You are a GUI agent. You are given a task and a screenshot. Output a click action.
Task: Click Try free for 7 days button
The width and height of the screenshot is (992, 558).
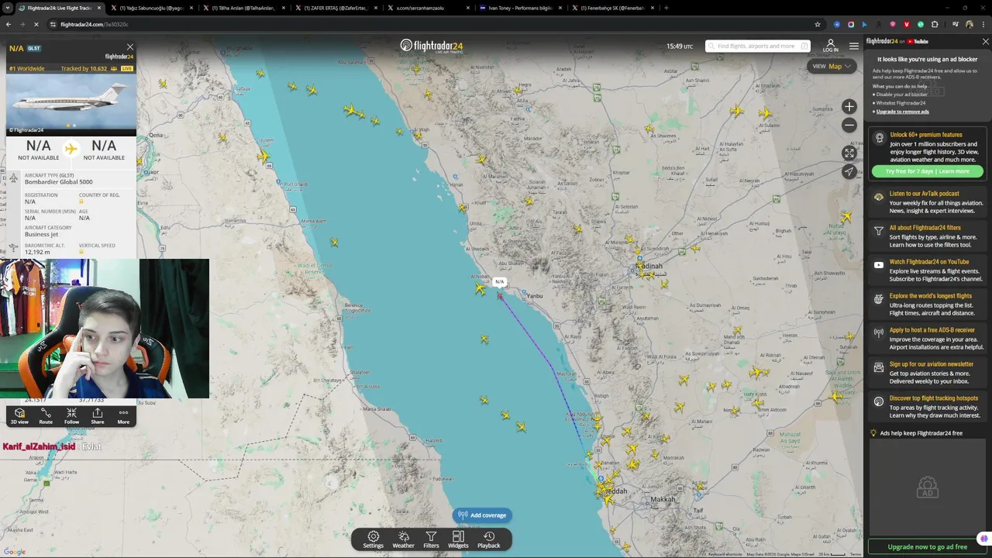(927, 171)
